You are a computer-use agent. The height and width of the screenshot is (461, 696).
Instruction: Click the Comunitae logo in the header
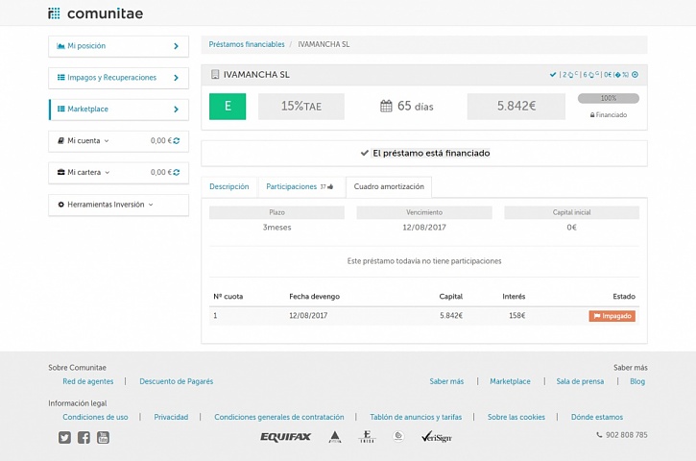tap(96, 13)
